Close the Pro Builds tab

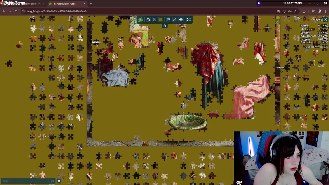click(44, 4)
